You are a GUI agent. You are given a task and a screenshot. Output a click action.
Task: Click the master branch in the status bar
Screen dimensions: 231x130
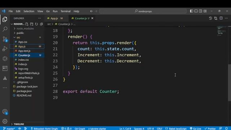(9, 129)
